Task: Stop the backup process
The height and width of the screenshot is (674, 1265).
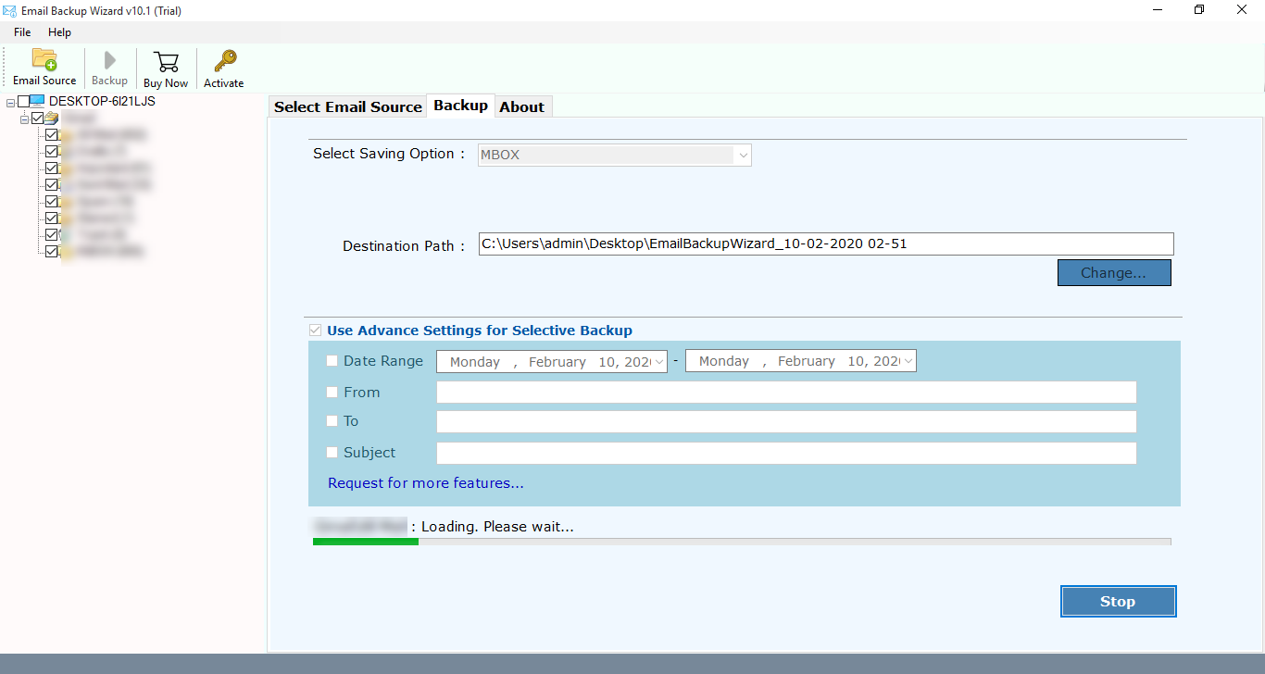Action: pyautogui.click(x=1118, y=602)
